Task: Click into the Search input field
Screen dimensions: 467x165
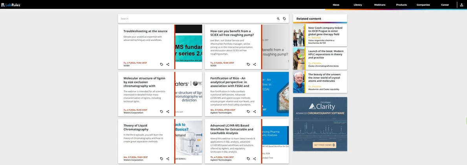Action: [196, 19]
